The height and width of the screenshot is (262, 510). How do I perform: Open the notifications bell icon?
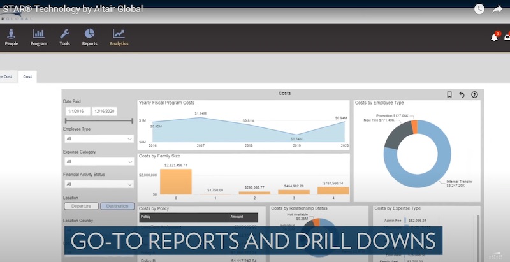pyautogui.click(x=495, y=37)
